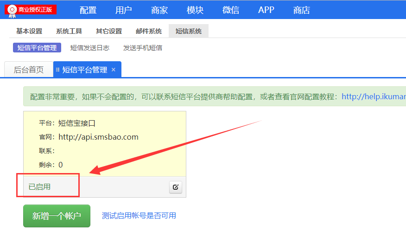Select the 邮件系统 tab

coord(149,31)
